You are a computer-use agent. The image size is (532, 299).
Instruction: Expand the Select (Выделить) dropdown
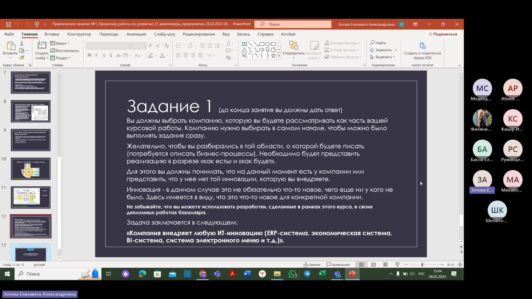pyautogui.click(x=383, y=57)
